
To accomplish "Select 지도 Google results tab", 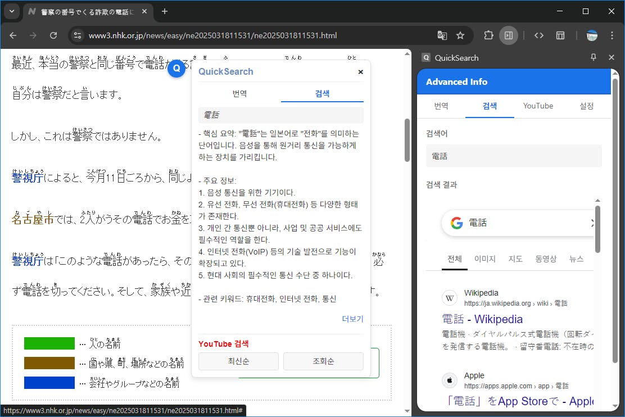I will (x=515, y=259).
